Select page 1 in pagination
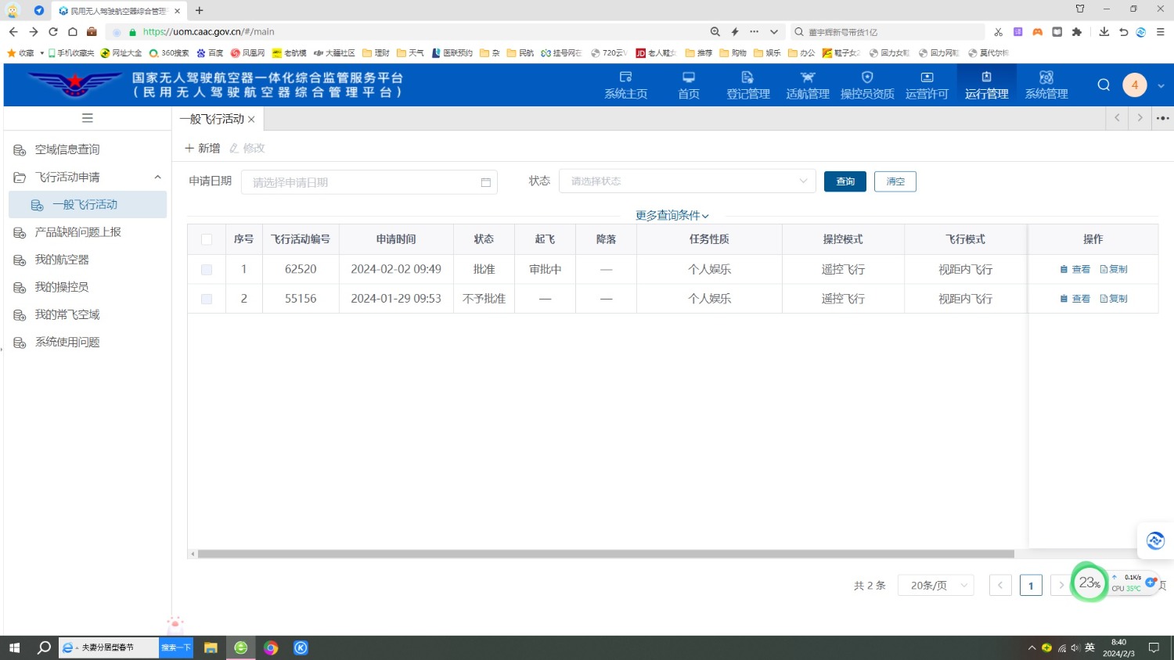Screen dimensions: 1174x660 click(x=1031, y=585)
